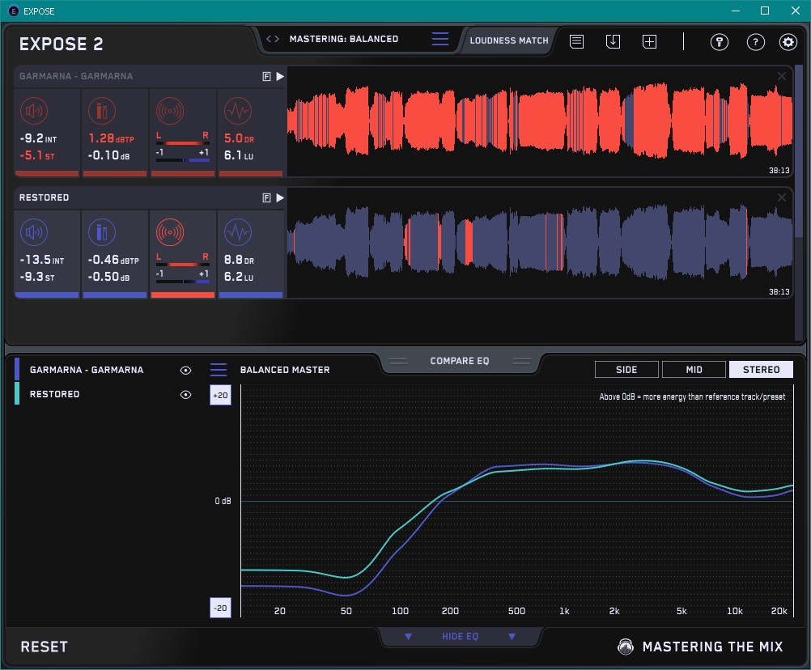Play the Restored track

click(280, 197)
